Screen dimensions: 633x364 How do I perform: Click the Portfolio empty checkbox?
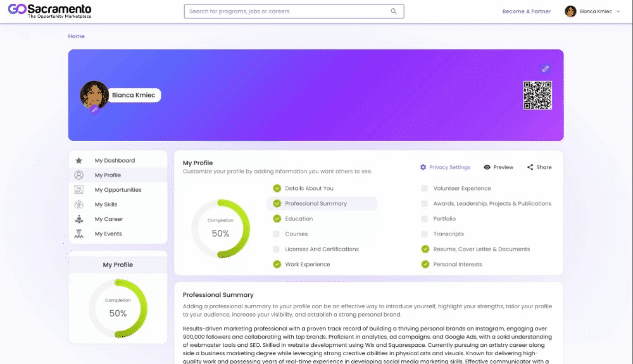click(x=424, y=219)
